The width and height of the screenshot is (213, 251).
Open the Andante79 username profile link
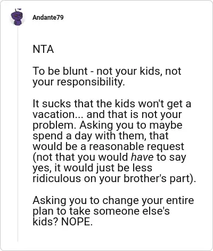pos(48,18)
